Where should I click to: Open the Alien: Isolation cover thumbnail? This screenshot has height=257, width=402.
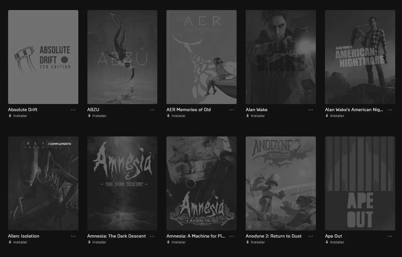click(x=43, y=183)
